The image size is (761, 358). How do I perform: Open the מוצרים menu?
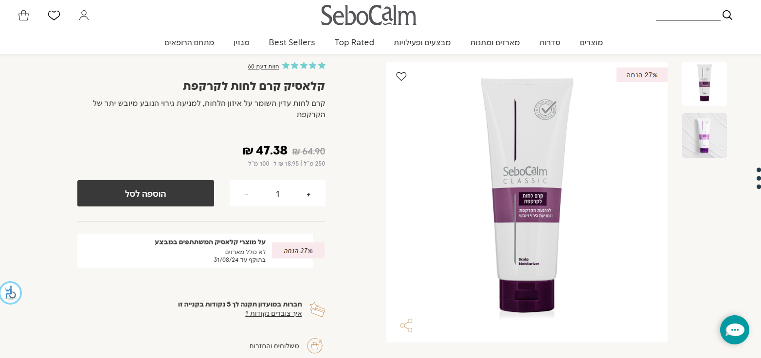pyautogui.click(x=591, y=43)
